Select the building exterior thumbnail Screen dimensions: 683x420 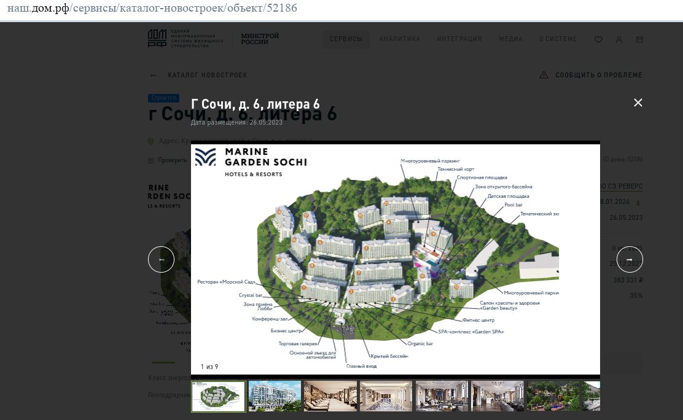click(x=275, y=396)
